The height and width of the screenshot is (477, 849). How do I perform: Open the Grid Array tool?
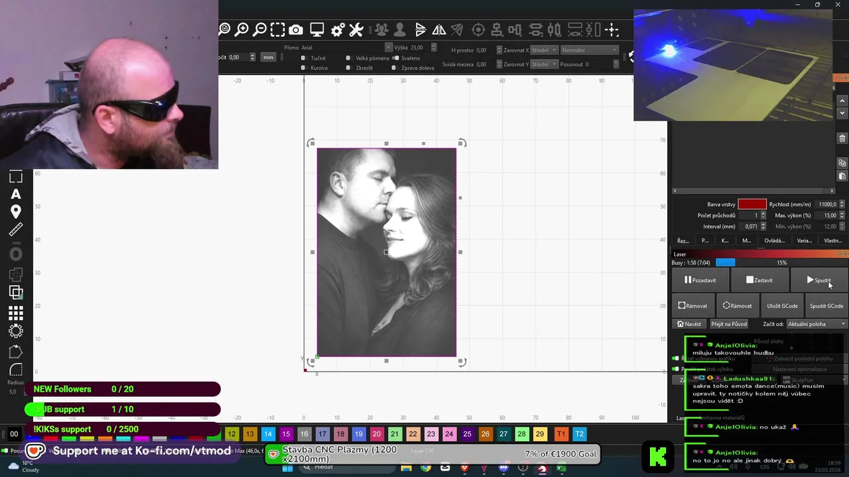[x=16, y=313]
